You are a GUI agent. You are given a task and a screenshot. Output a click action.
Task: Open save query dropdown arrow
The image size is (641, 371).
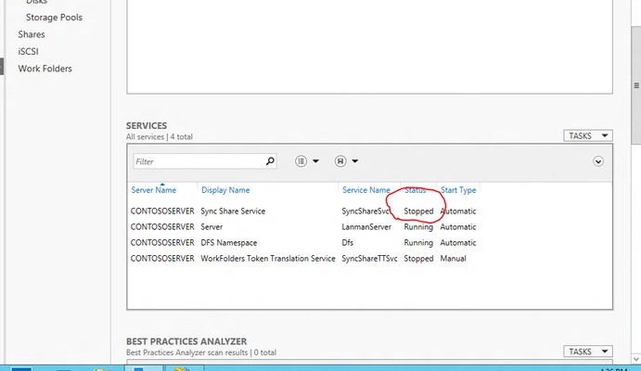pos(355,161)
